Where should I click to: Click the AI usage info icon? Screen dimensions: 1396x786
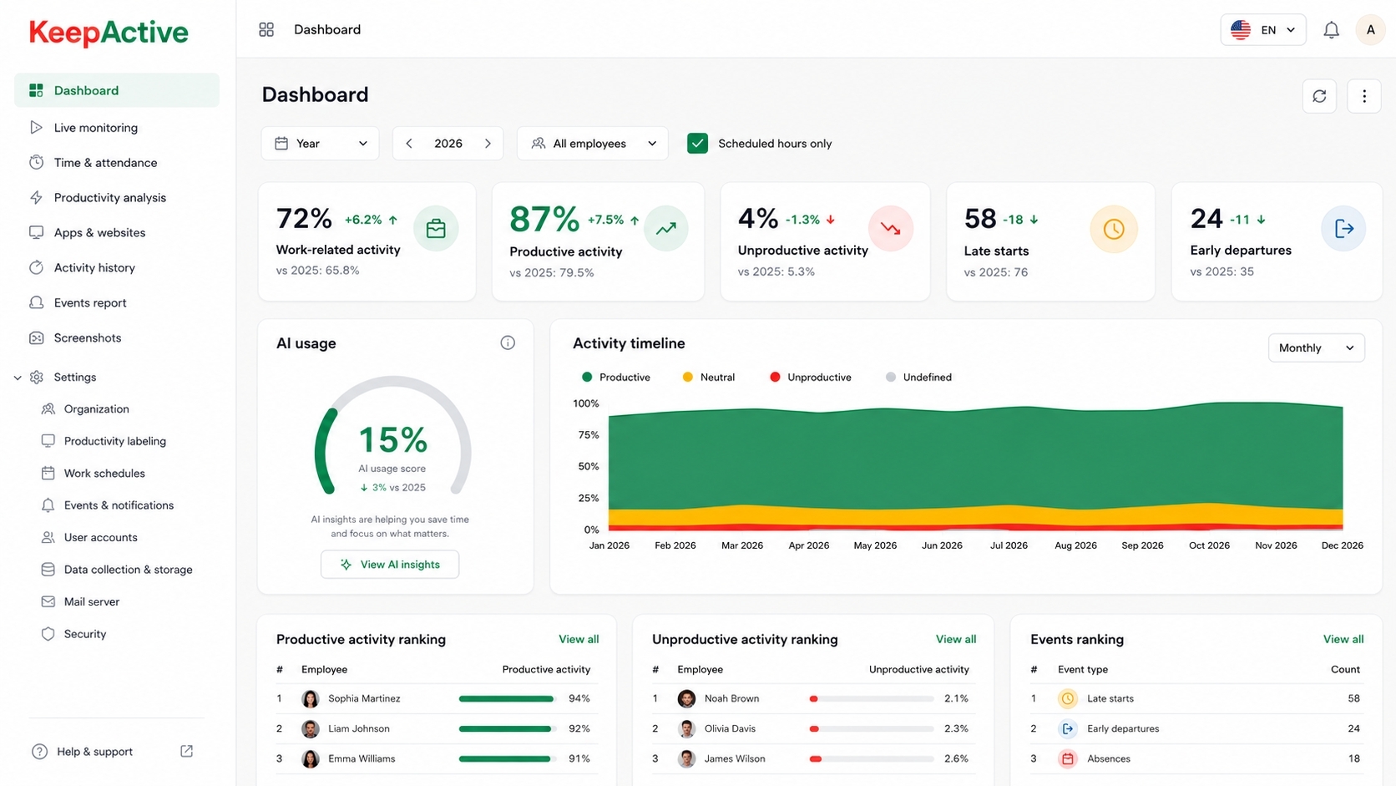coord(508,342)
